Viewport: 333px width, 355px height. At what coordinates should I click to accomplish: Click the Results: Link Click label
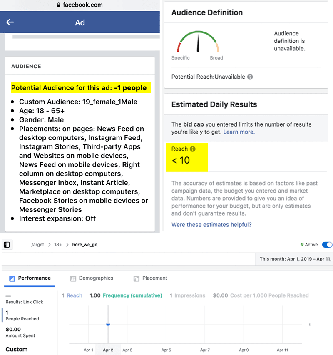point(24,302)
